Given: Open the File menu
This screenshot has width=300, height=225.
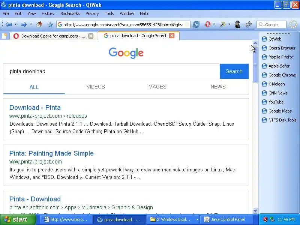Looking at the screenshot, I should [6, 13].
